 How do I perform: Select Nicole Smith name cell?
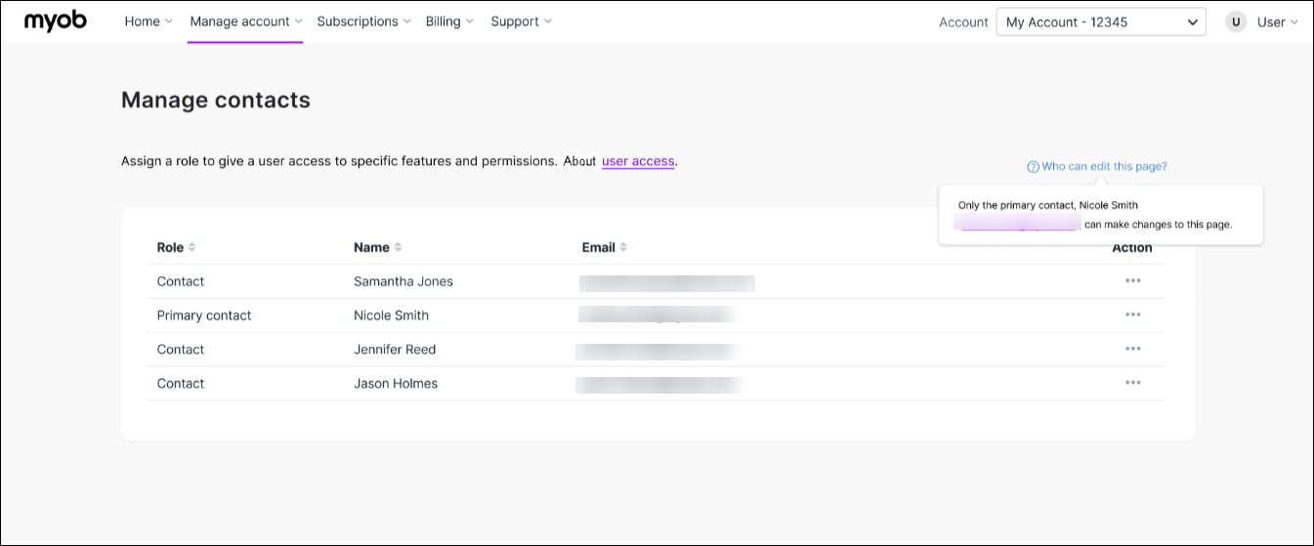(x=391, y=315)
